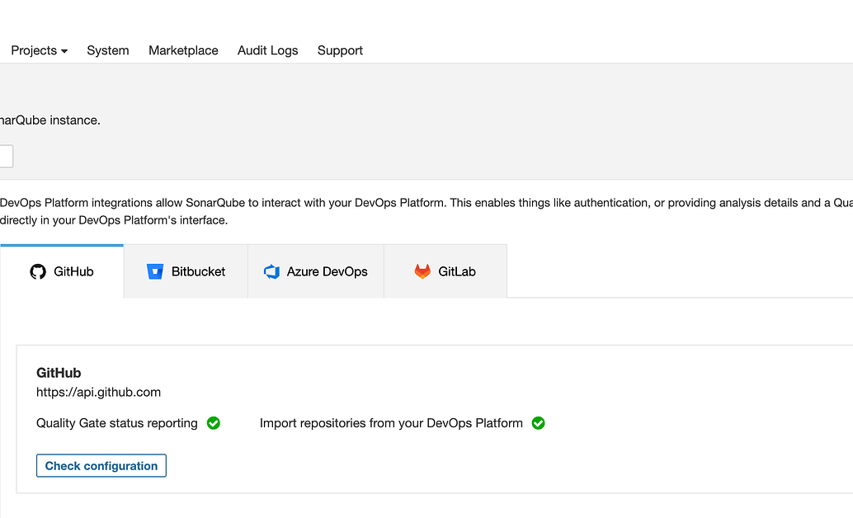Open the System menu

coord(107,50)
